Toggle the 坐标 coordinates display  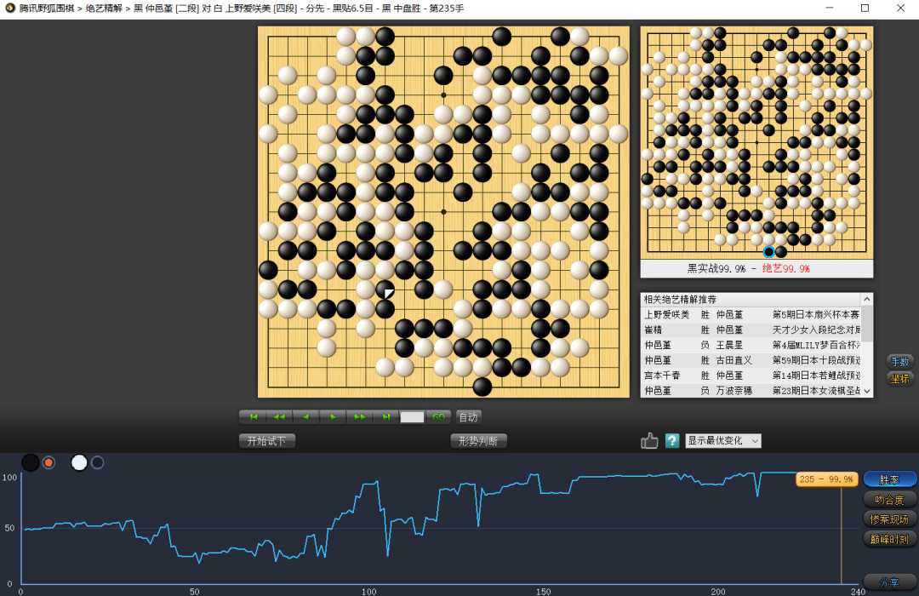point(899,378)
